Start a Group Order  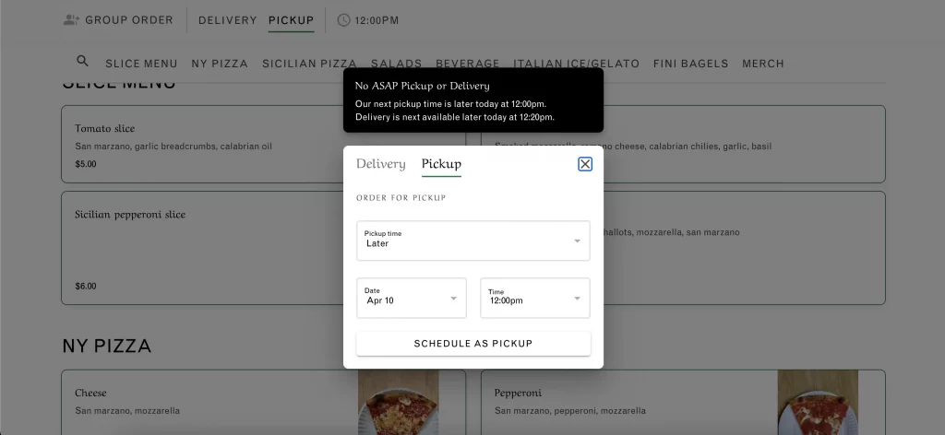pyautogui.click(x=128, y=20)
